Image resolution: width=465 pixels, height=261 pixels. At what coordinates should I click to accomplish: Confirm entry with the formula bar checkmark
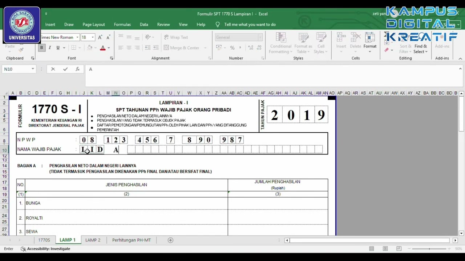[x=65, y=69]
